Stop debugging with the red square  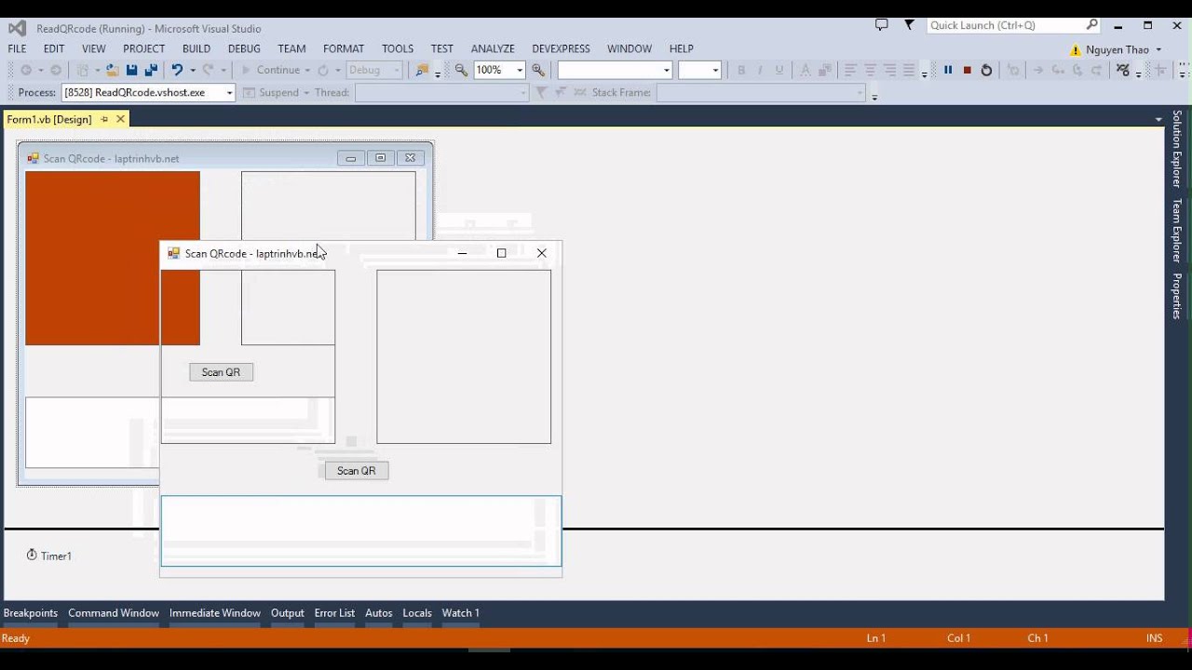click(968, 70)
